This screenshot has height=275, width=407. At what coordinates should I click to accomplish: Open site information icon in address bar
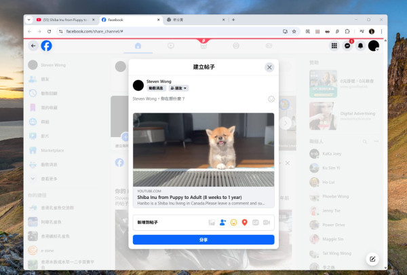[x=61, y=31]
